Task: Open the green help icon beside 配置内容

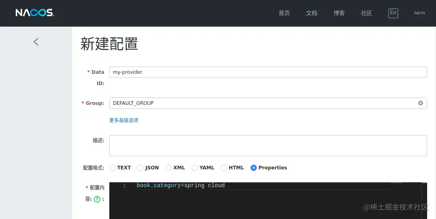Action: click(97, 199)
